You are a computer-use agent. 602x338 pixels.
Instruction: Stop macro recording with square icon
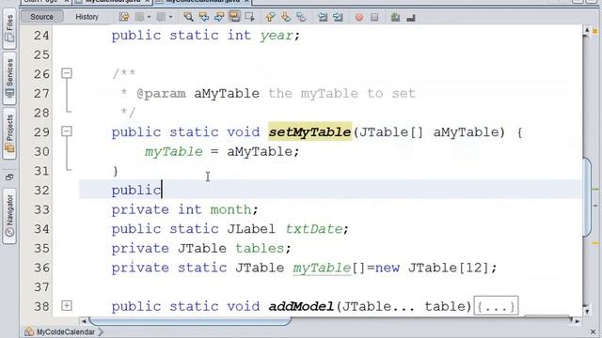[374, 17]
